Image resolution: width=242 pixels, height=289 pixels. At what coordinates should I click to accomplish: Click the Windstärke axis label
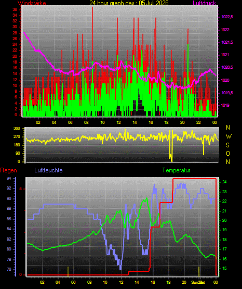(32, 3)
